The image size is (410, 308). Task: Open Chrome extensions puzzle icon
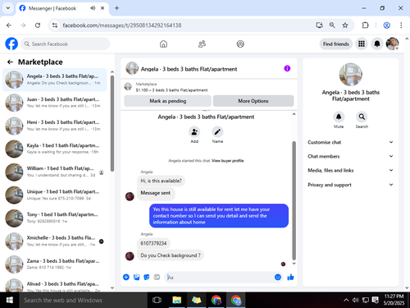[365, 25]
